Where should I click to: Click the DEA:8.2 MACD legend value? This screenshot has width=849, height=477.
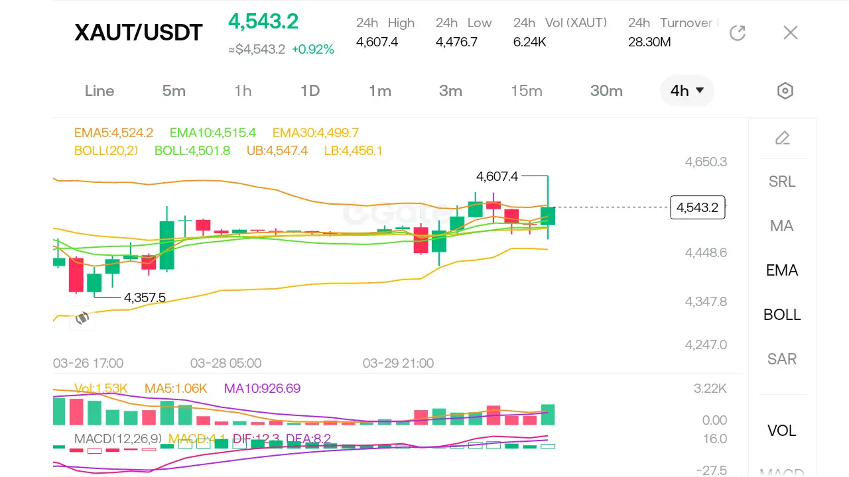(307, 439)
